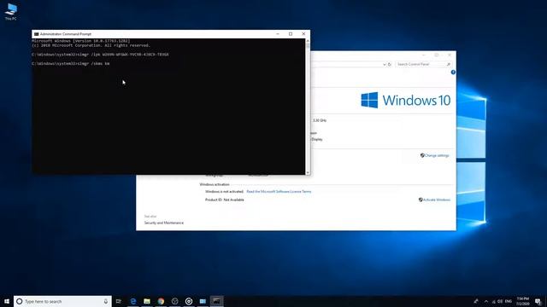This screenshot has height=307, width=547.
Task: Minimize the System Control Panel window
Action: pos(424,55)
